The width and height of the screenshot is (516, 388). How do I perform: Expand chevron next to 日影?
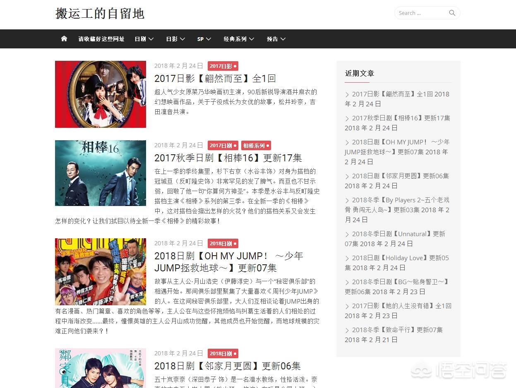(x=182, y=39)
